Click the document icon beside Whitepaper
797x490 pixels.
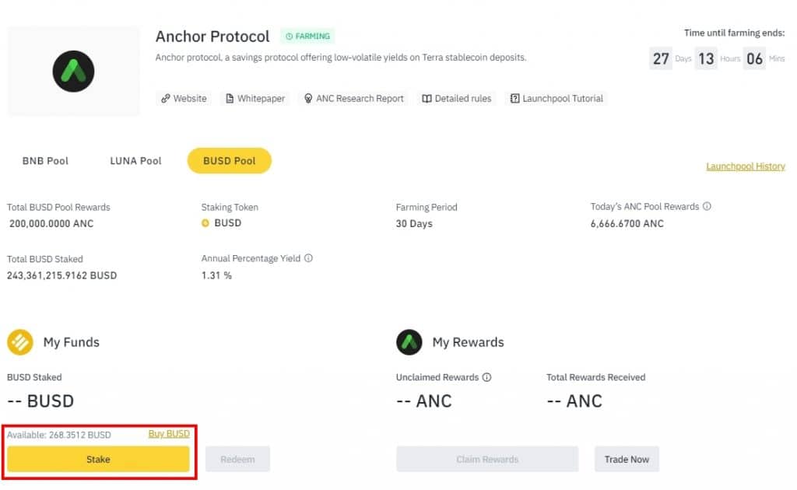point(230,99)
